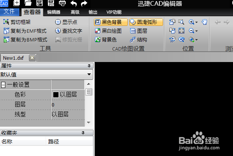This screenshot has width=233, height=156.
Task: Click the 色彩 color swatch 以图层
Action: 56,95
